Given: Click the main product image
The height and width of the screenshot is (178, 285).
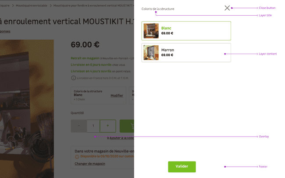Looking at the screenshot, I should [26, 109].
